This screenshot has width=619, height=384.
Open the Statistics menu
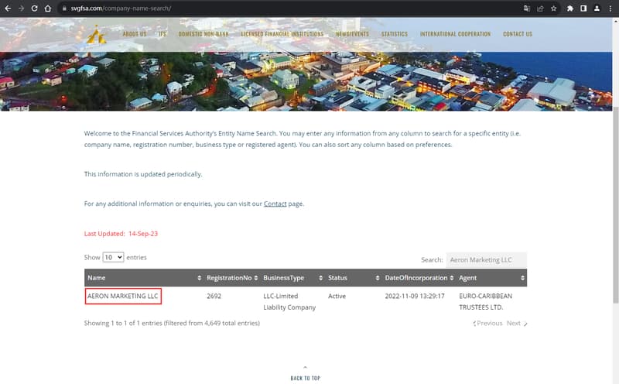tap(395, 34)
